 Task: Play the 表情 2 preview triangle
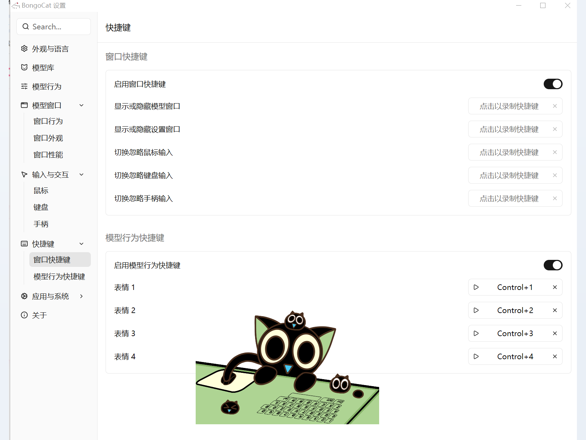click(476, 310)
